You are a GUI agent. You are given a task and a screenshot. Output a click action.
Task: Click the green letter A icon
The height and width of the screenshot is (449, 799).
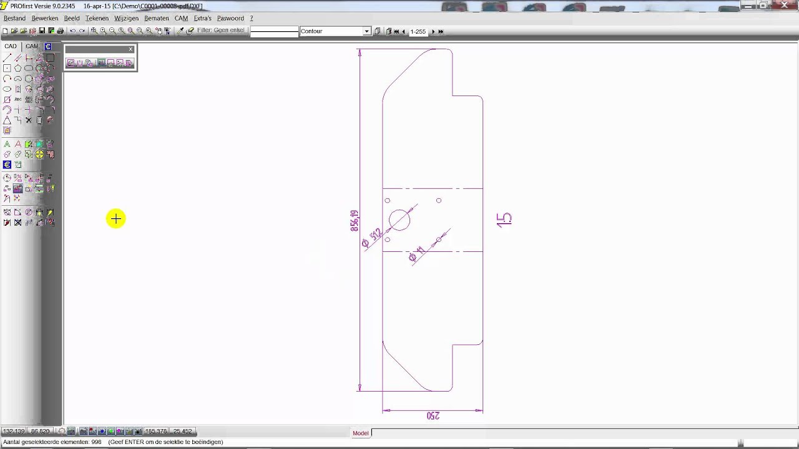coord(7,144)
